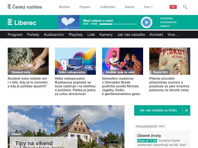The height and width of the screenshot is (148, 198).
Task: Expand the Více dropdown in top navigation
Action: (148, 7)
